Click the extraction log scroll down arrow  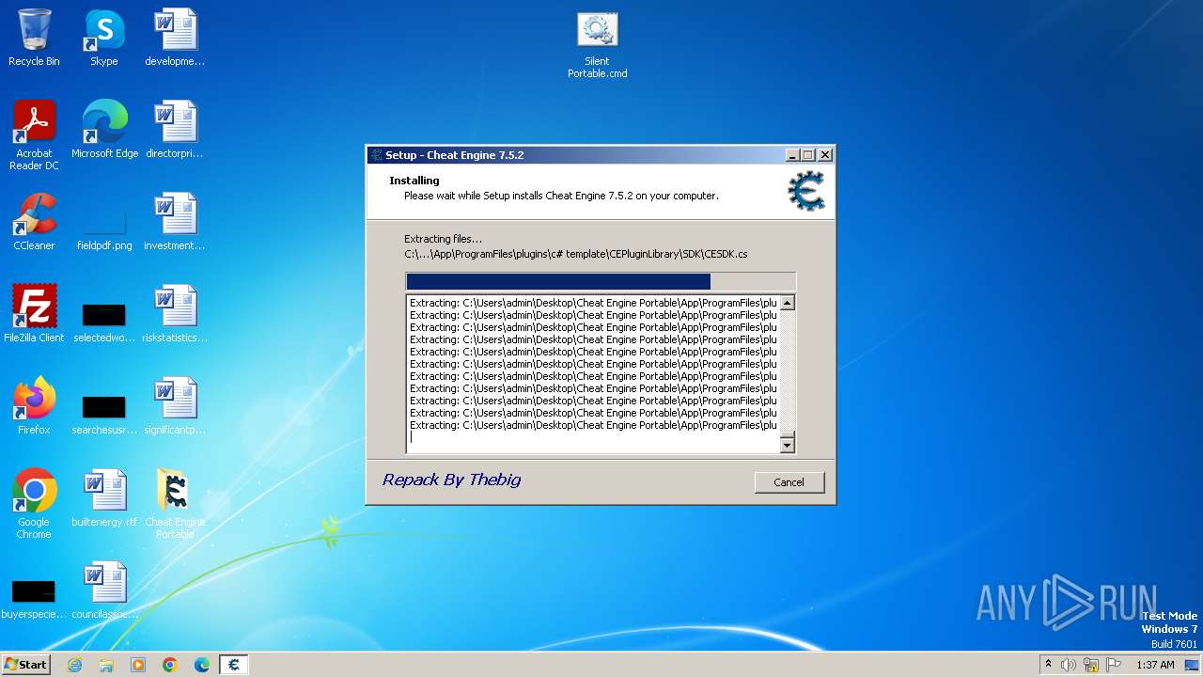click(x=788, y=446)
